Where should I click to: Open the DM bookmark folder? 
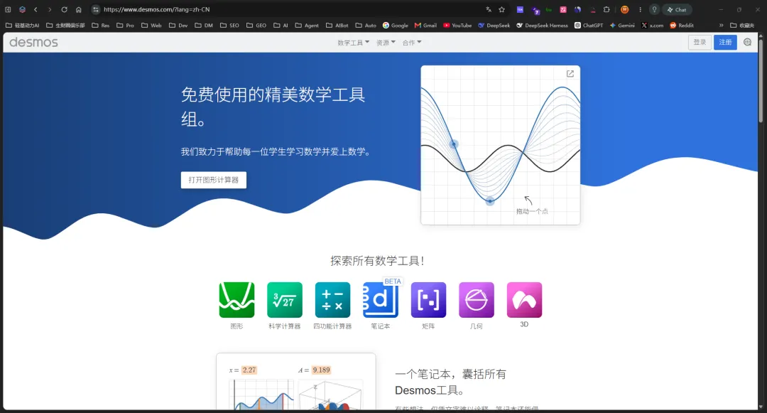tap(204, 25)
